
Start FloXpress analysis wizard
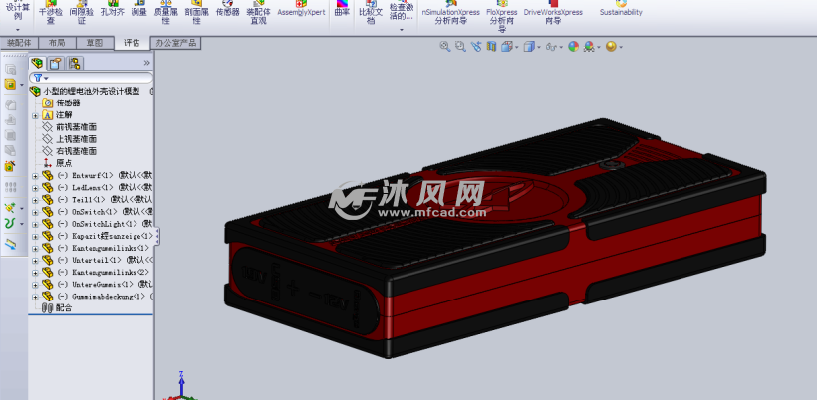coord(502,16)
